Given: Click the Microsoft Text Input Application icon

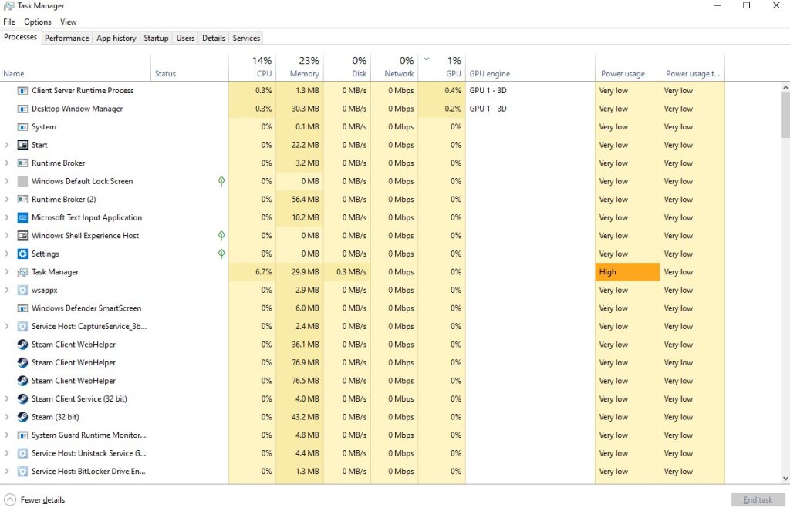Looking at the screenshot, I should click(22, 217).
